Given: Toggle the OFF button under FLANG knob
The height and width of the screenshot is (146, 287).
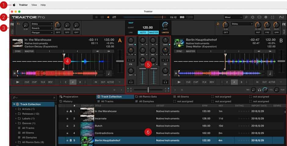Looking at the screenshot, I should (76, 33).
